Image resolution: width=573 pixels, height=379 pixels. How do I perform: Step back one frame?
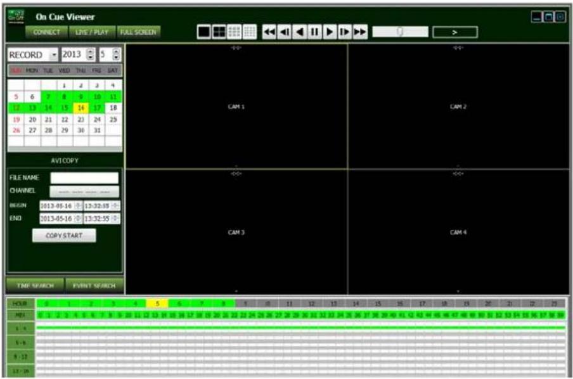click(x=285, y=32)
